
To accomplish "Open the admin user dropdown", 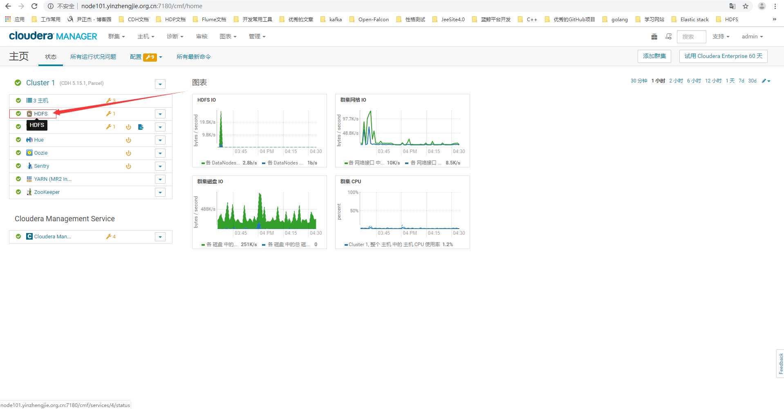I will tap(752, 36).
